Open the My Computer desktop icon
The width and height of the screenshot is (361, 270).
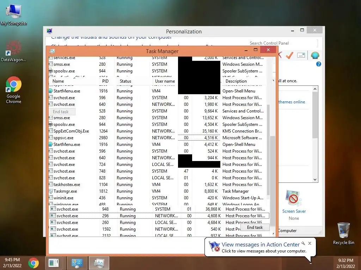(x=14, y=14)
